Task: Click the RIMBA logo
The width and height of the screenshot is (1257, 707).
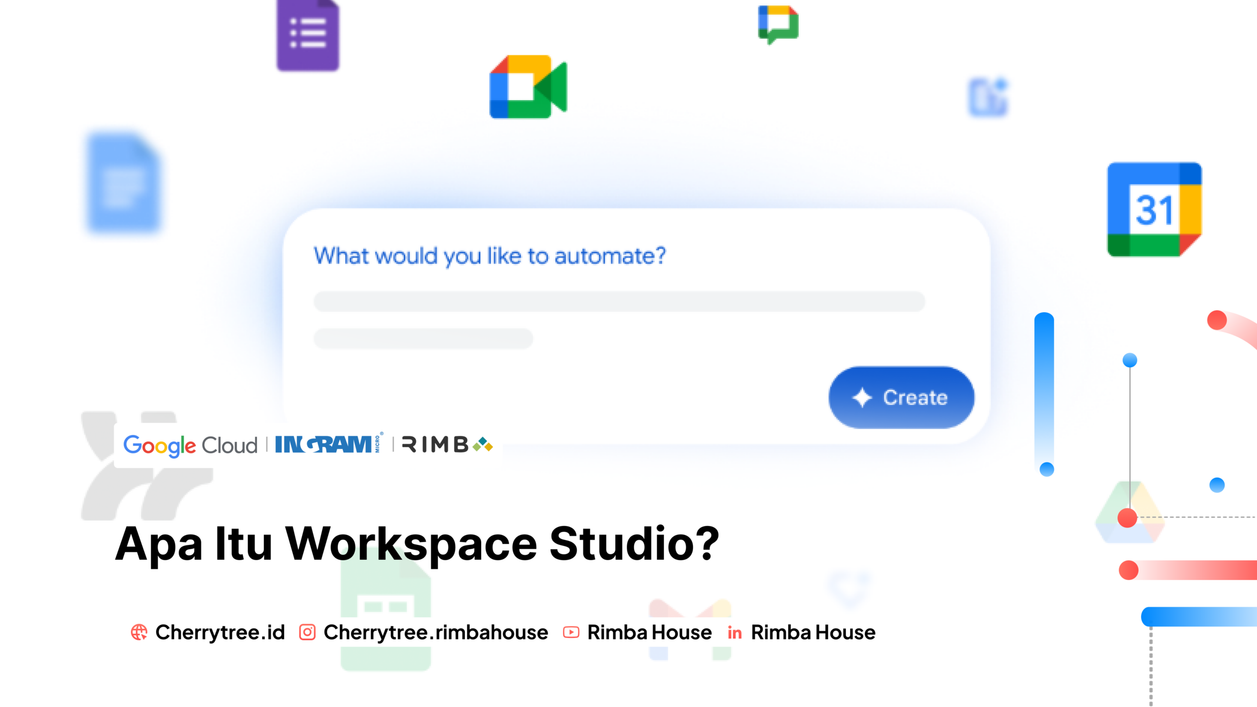Action: pyautogui.click(x=447, y=445)
